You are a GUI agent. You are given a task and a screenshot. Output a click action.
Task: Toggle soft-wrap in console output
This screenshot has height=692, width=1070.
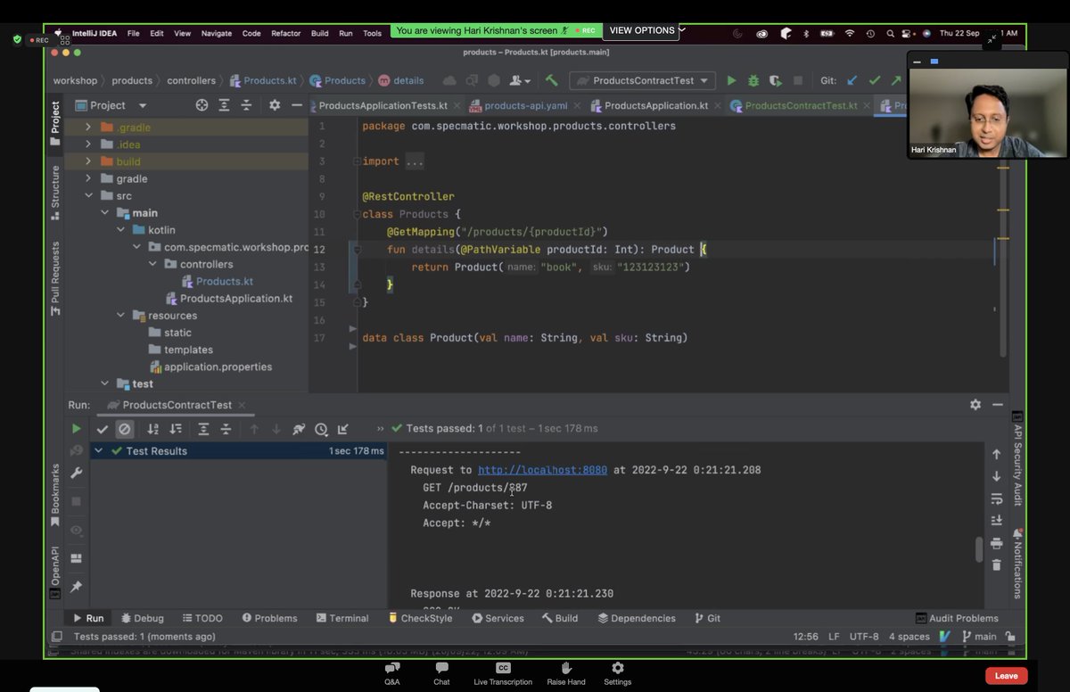996,498
